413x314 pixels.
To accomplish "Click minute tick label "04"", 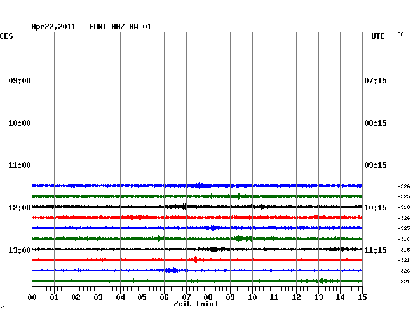I will 120,297.
